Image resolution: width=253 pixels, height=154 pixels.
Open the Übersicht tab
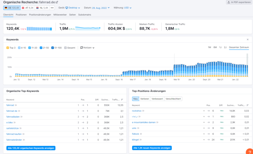click(8, 15)
